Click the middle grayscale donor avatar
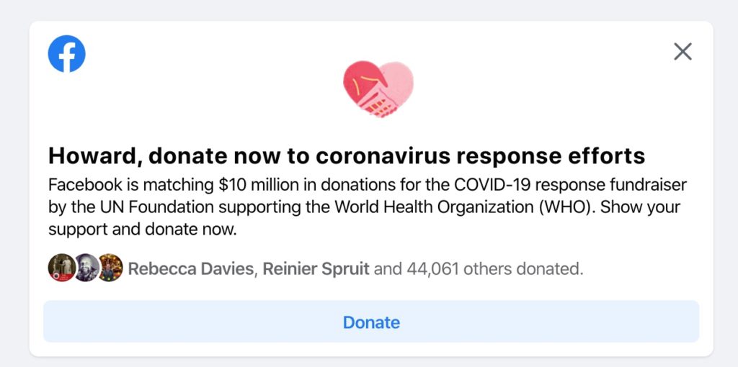The image size is (738, 367). (x=86, y=268)
